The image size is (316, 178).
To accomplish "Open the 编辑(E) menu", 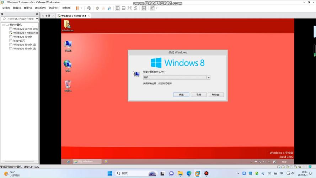I will (17, 8).
